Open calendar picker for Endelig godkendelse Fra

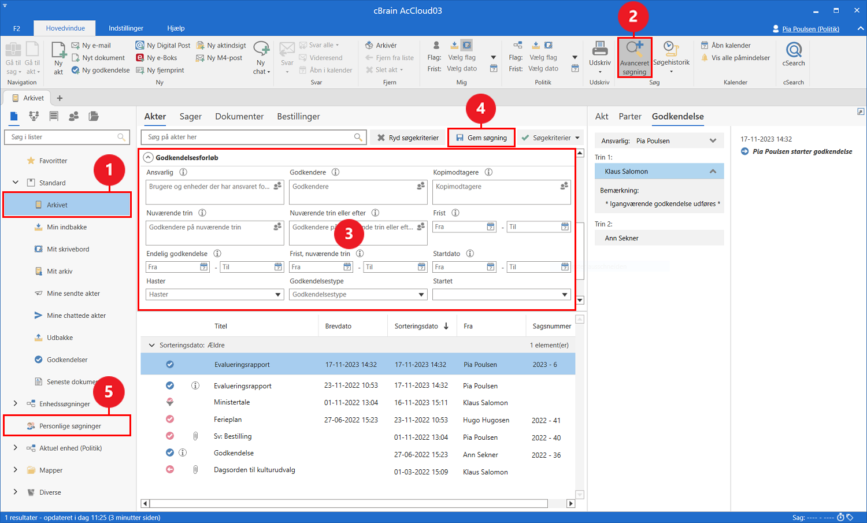[204, 267]
